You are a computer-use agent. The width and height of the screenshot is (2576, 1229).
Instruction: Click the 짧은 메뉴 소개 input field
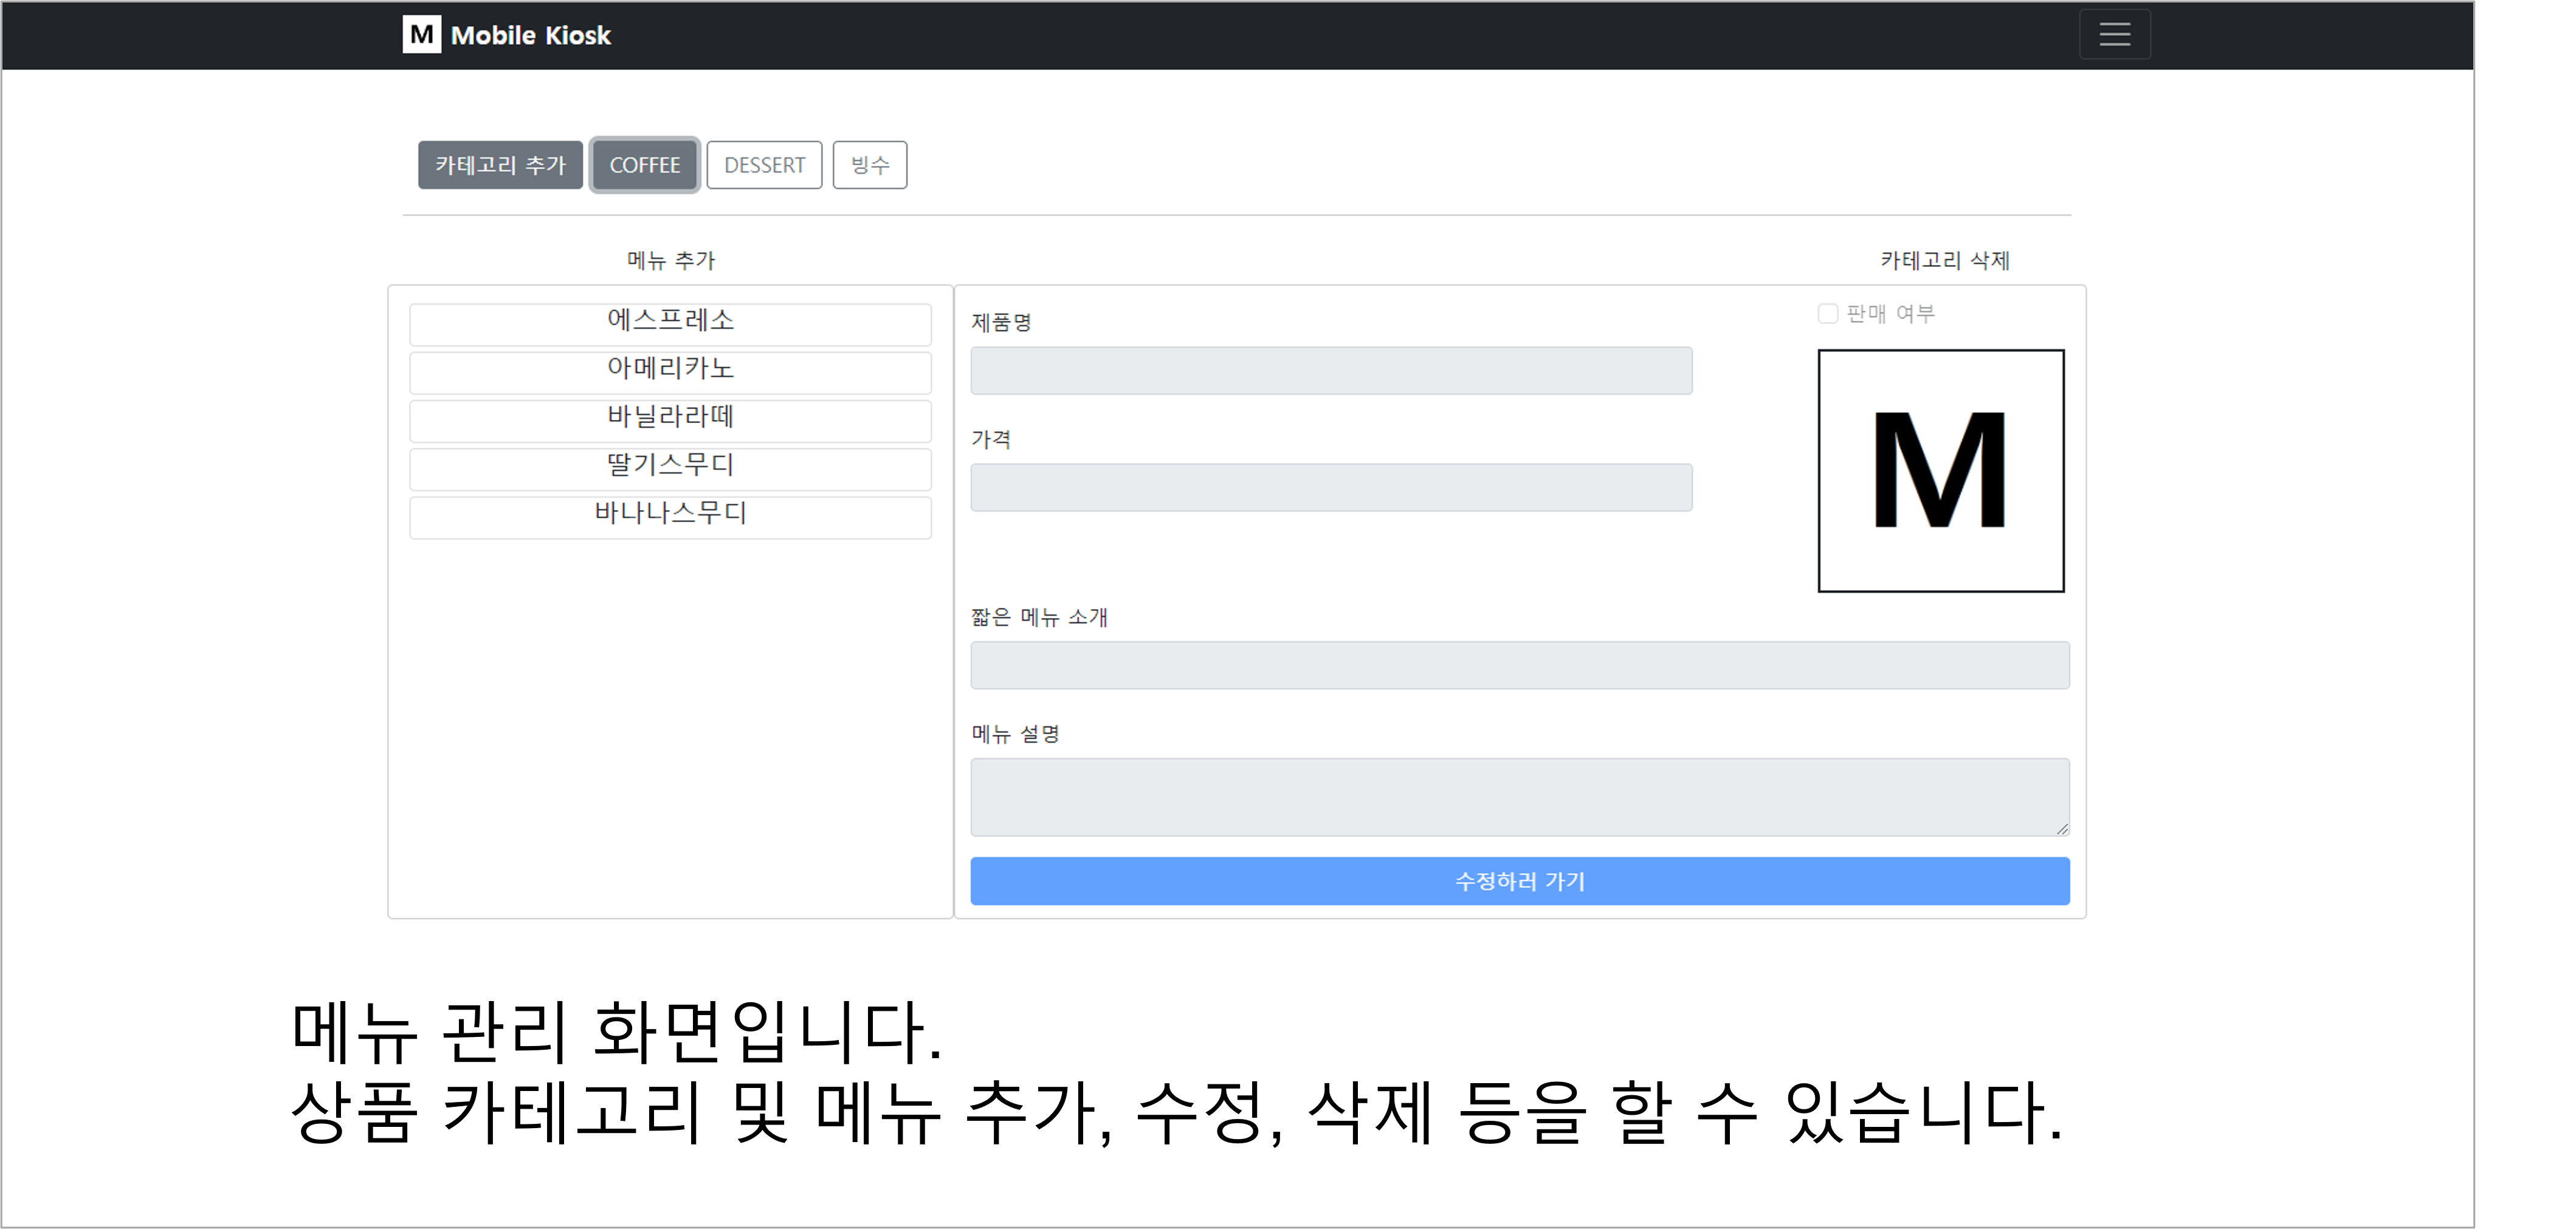1520,665
